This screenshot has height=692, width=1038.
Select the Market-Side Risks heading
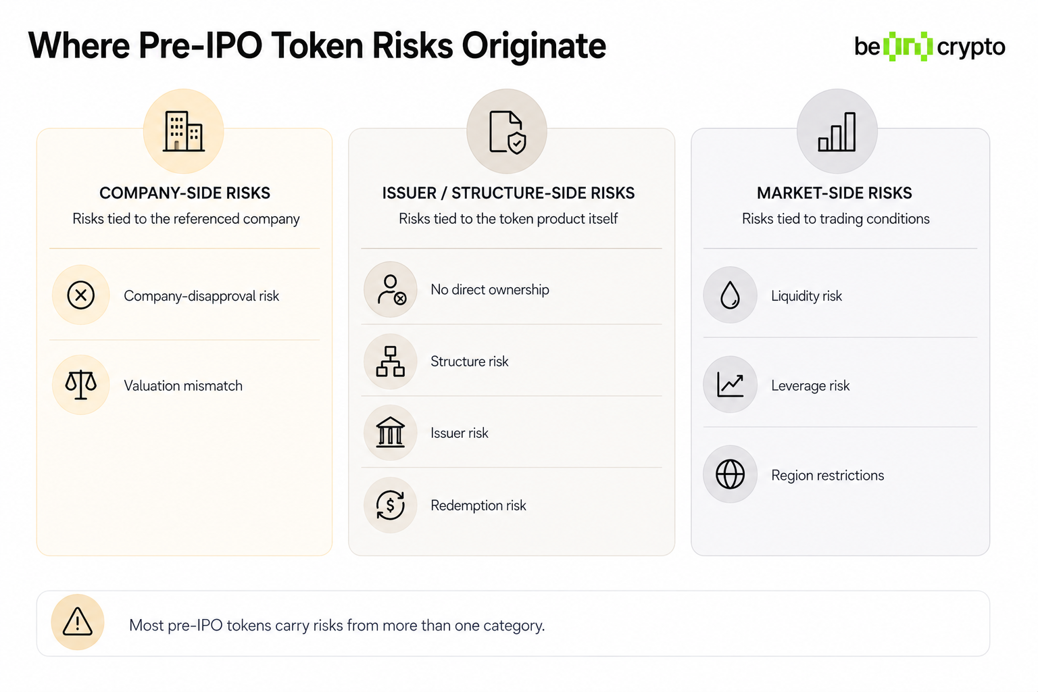click(x=834, y=193)
